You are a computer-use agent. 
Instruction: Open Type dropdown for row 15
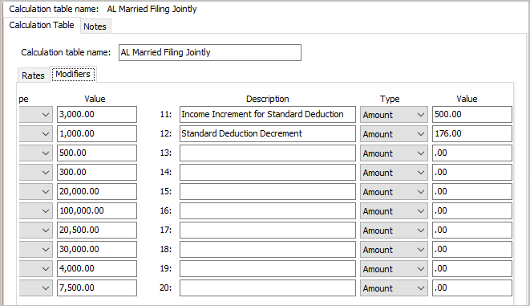point(394,192)
